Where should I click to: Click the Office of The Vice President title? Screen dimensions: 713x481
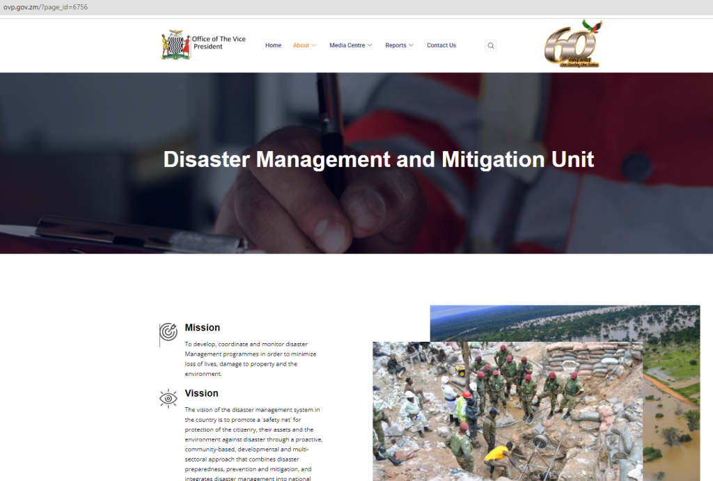pyautogui.click(x=219, y=42)
